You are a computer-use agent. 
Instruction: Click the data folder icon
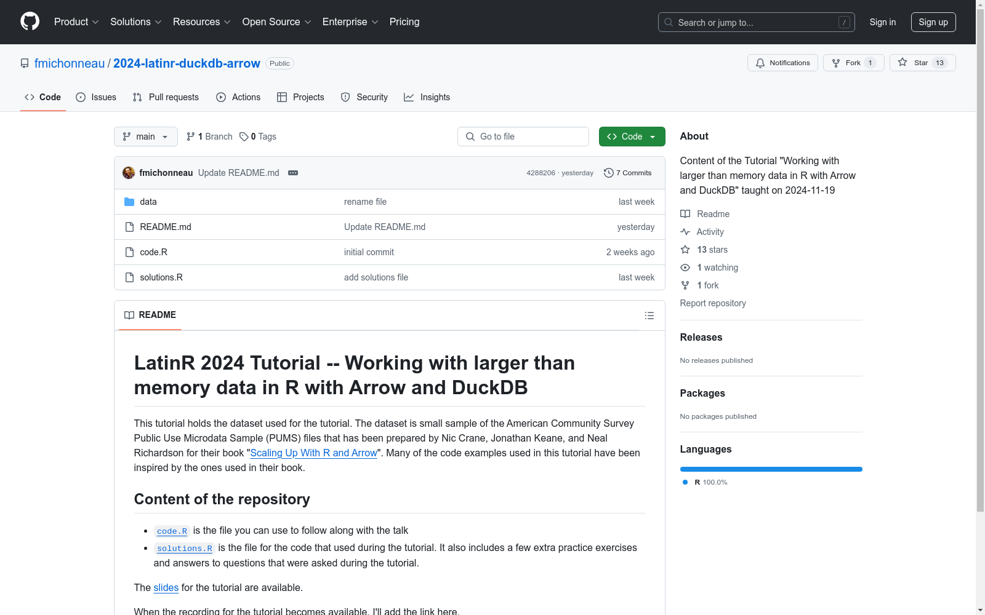pos(129,202)
